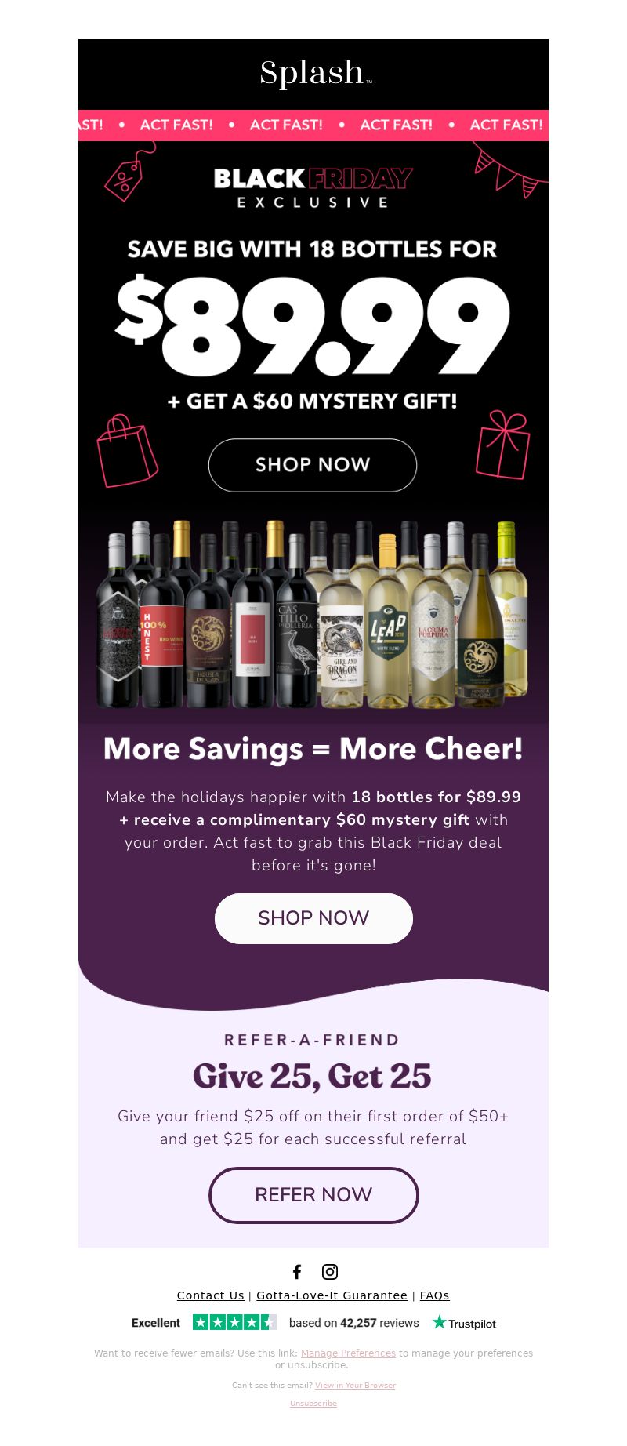The width and height of the screenshot is (627, 1446).
Task: Click the REFER NOW button
Action: (313, 1195)
